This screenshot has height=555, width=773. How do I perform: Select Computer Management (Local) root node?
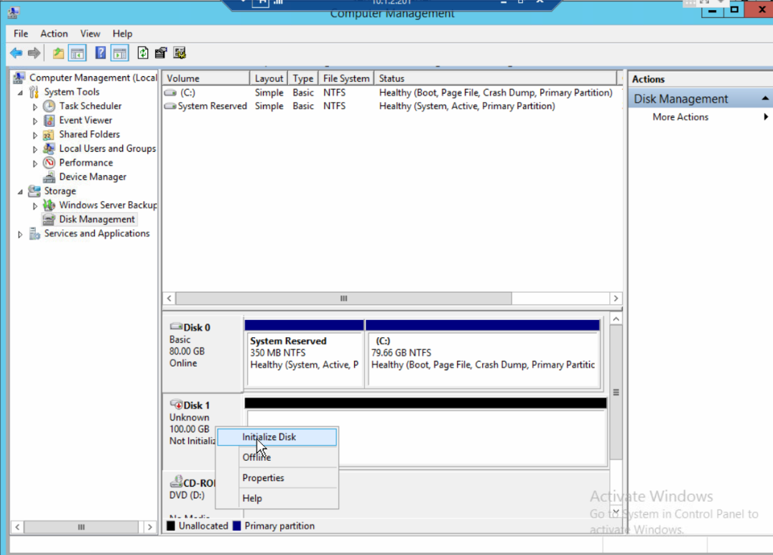coord(93,78)
